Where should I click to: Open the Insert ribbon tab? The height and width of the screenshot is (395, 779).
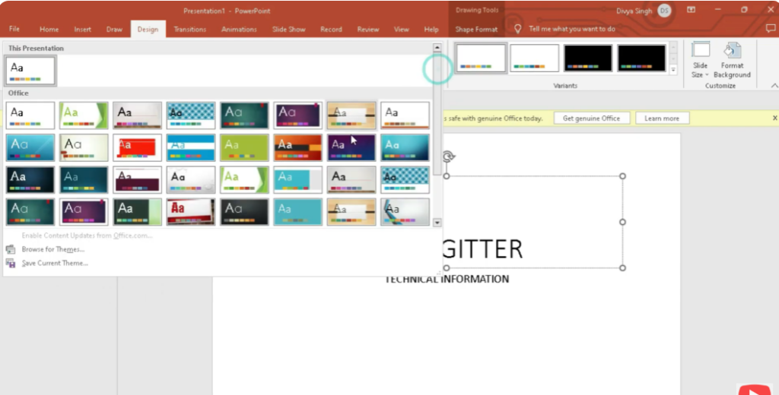82,30
